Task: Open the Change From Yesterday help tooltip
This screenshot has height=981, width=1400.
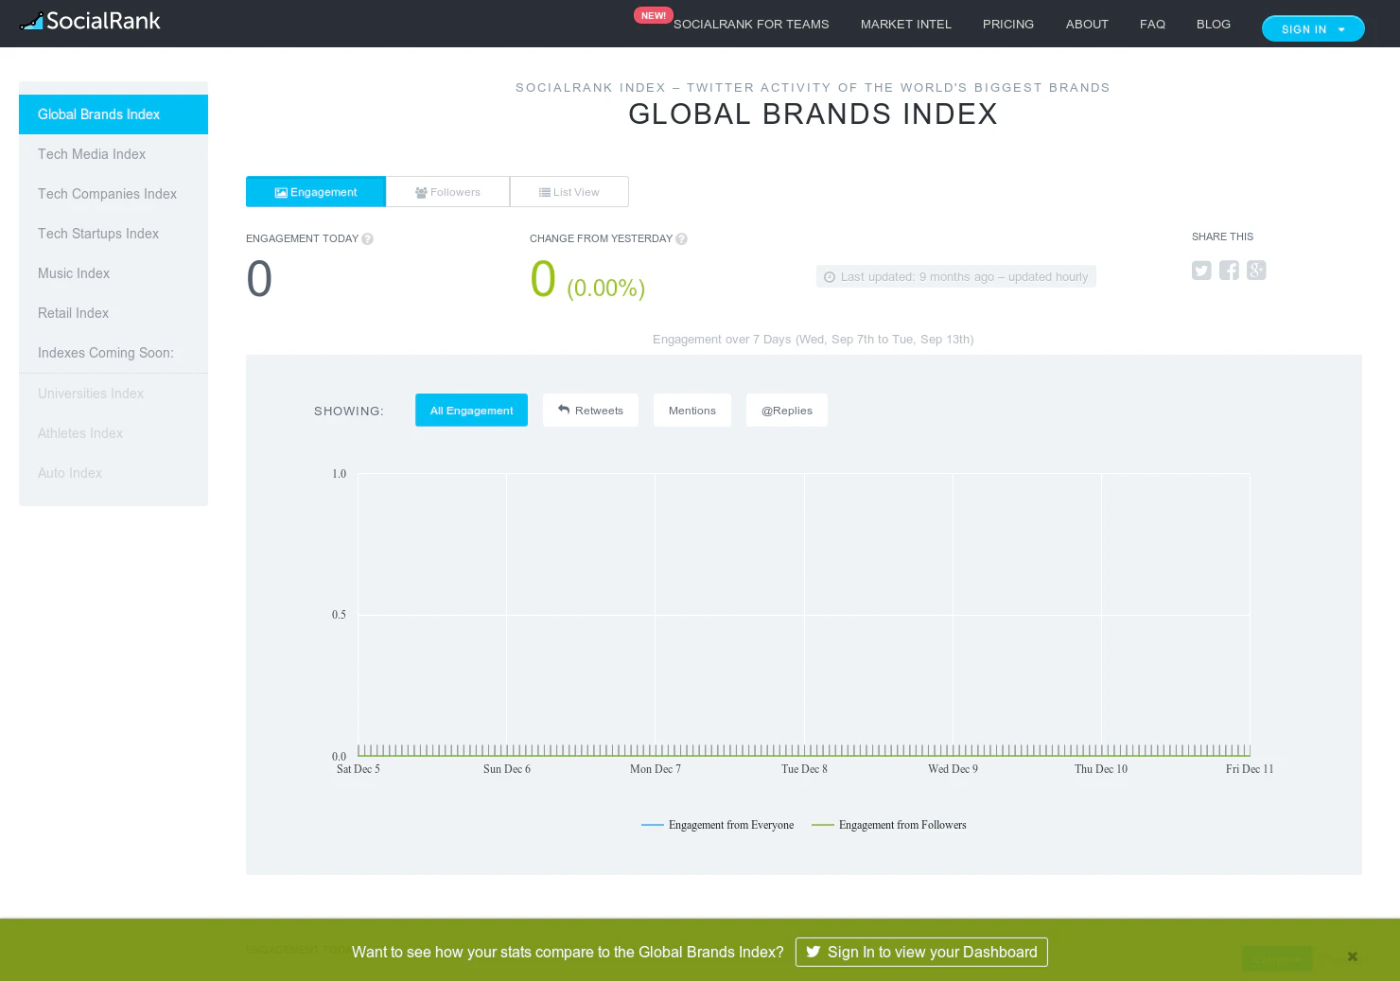Action: coord(681,238)
